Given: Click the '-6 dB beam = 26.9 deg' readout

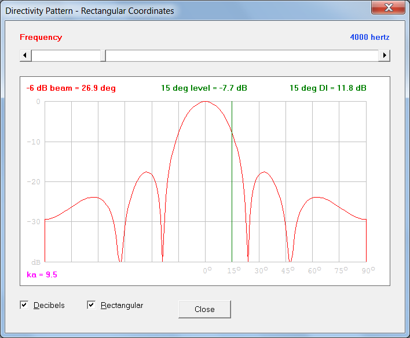Looking at the screenshot, I should click(x=71, y=88).
